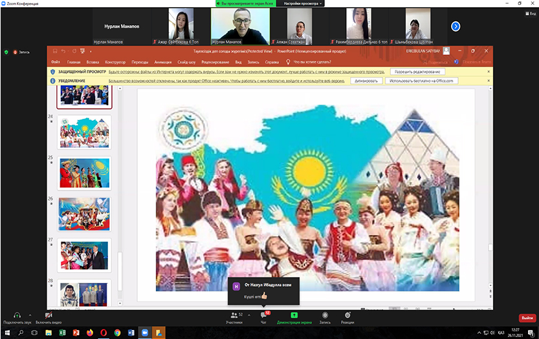Open the Zoom Chat icon
The width and height of the screenshot is (539, 339).
[x=263, y=314]
